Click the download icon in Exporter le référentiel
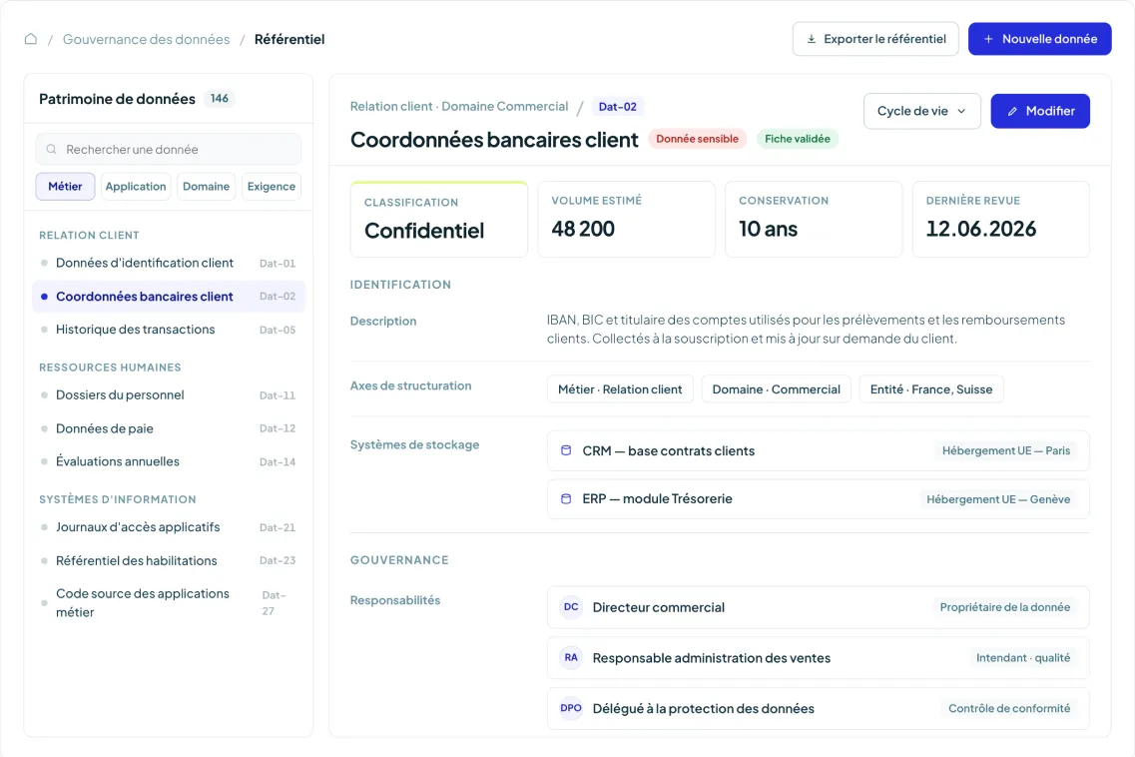The height and width of the screenshot is (757, 1135). tap(812, 39)
